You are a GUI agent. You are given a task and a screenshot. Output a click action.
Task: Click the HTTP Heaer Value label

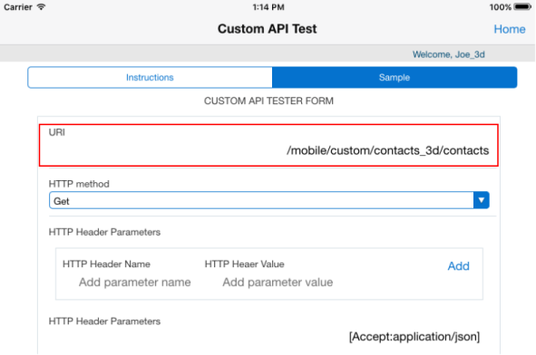pos(244,264)
